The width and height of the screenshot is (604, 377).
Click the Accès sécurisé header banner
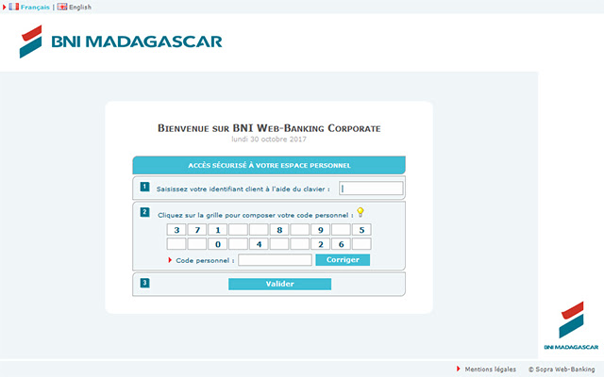click(x=269, y=165)
